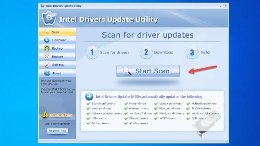260x146 pixels.
Task: Click the title bar app icon
Action: (x=43, y=6)
